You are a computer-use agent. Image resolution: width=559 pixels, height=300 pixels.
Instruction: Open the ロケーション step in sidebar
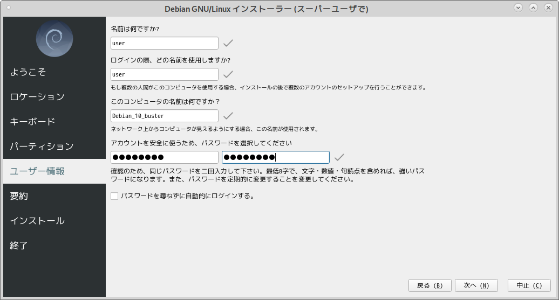click(x=54, y=97)
